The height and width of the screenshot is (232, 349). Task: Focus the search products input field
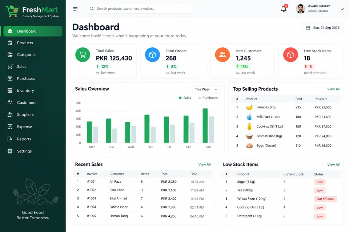[x=140, y=9]
